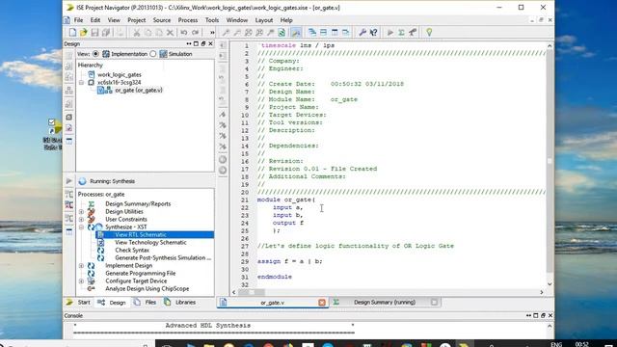
Task: Open the Project menu
Action: click(x=136, y=20)
